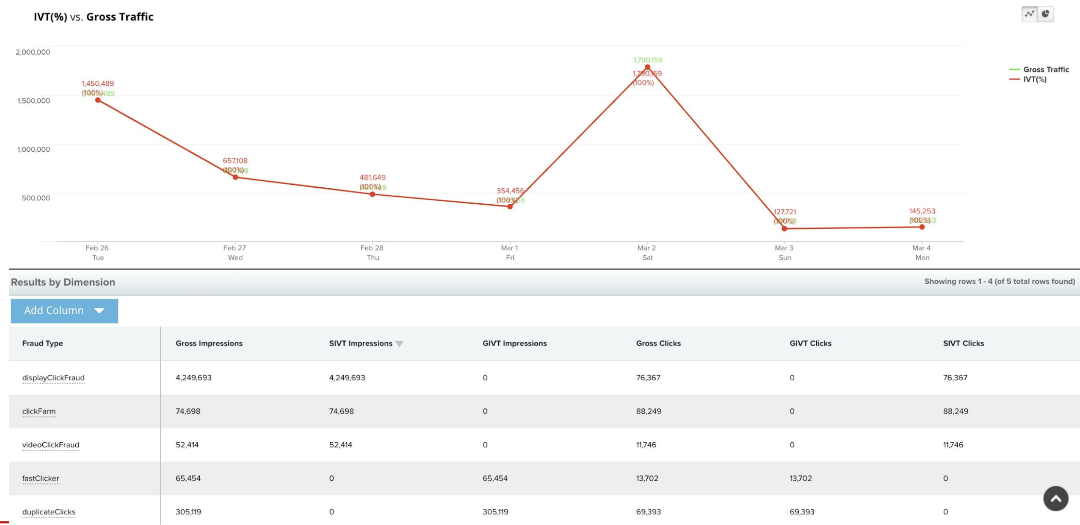Select the Mar 1 data point
Image resolution: width=1080 pixels, height=525 pixels.
pos(510,207)
